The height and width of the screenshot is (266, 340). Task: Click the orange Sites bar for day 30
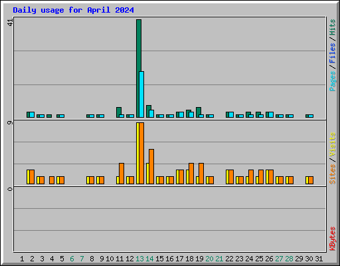(x=311, y=180)
